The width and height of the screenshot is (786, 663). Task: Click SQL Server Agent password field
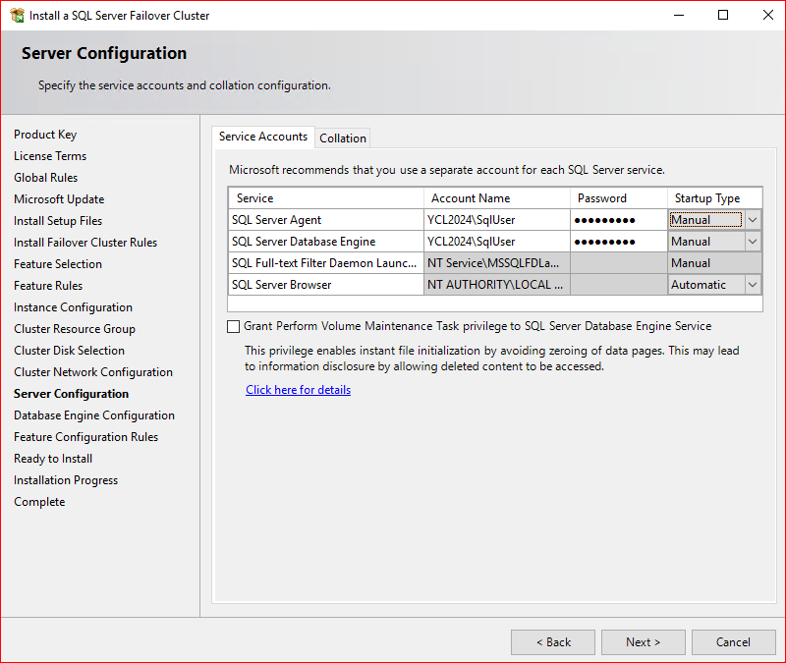coord(619,220)
